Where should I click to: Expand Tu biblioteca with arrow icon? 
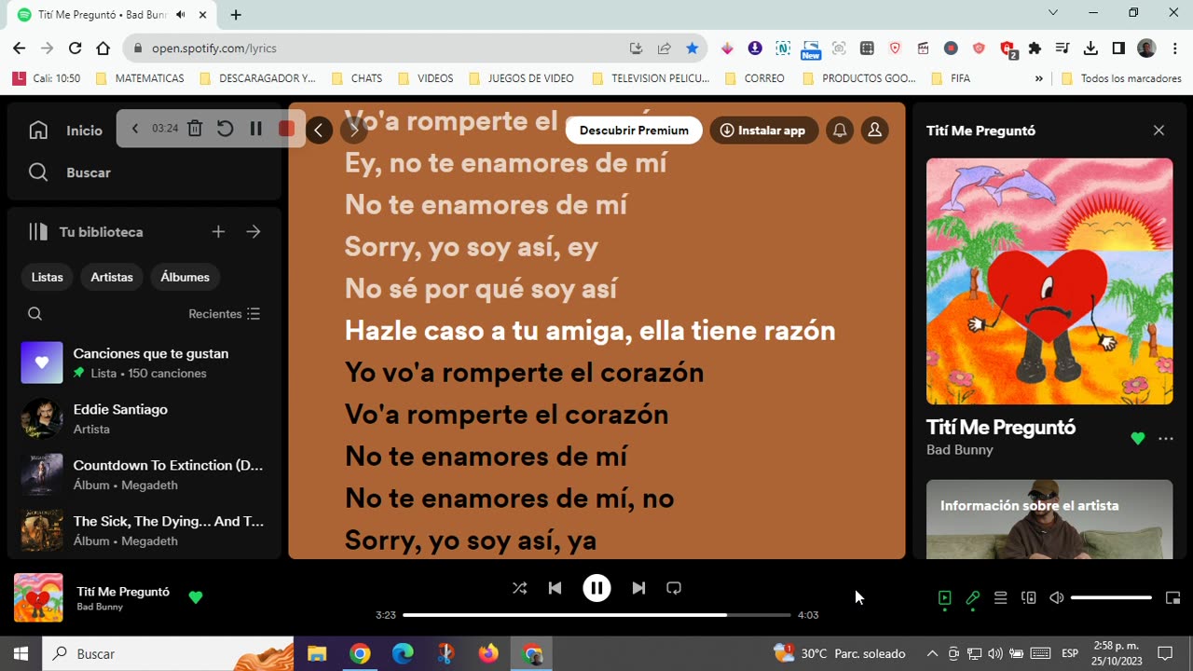(254, 232)
